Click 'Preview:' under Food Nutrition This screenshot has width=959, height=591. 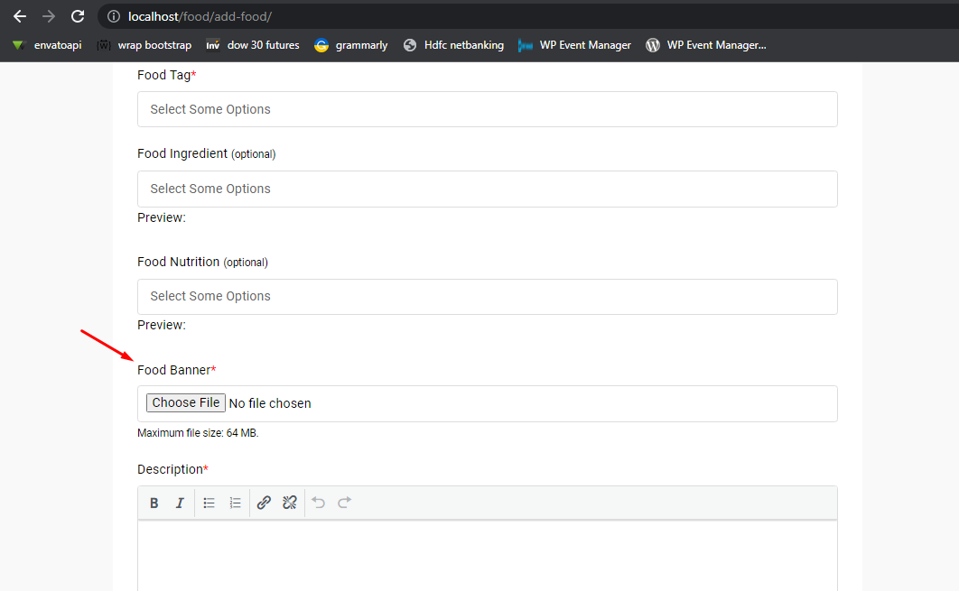162,325
